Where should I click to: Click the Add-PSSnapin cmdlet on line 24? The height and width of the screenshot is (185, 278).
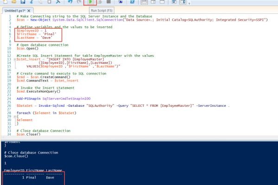[x=29, y=99]
